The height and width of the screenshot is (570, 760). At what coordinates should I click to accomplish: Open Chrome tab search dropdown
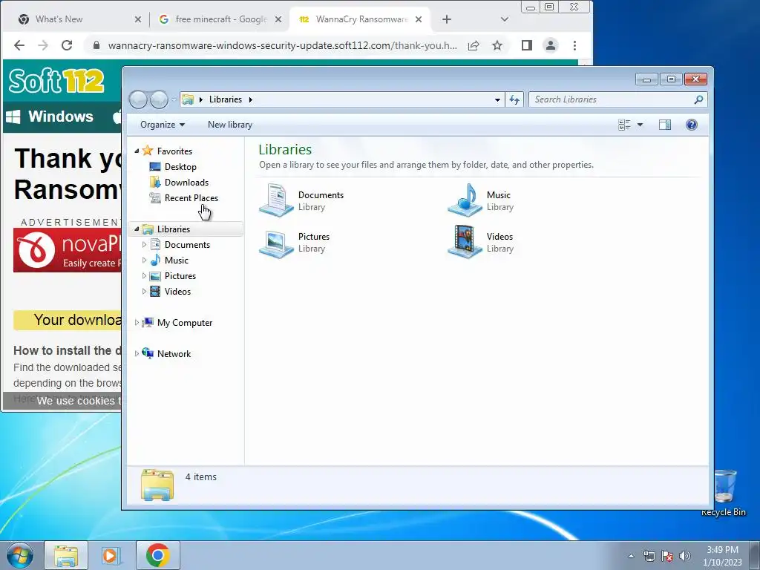505,19
